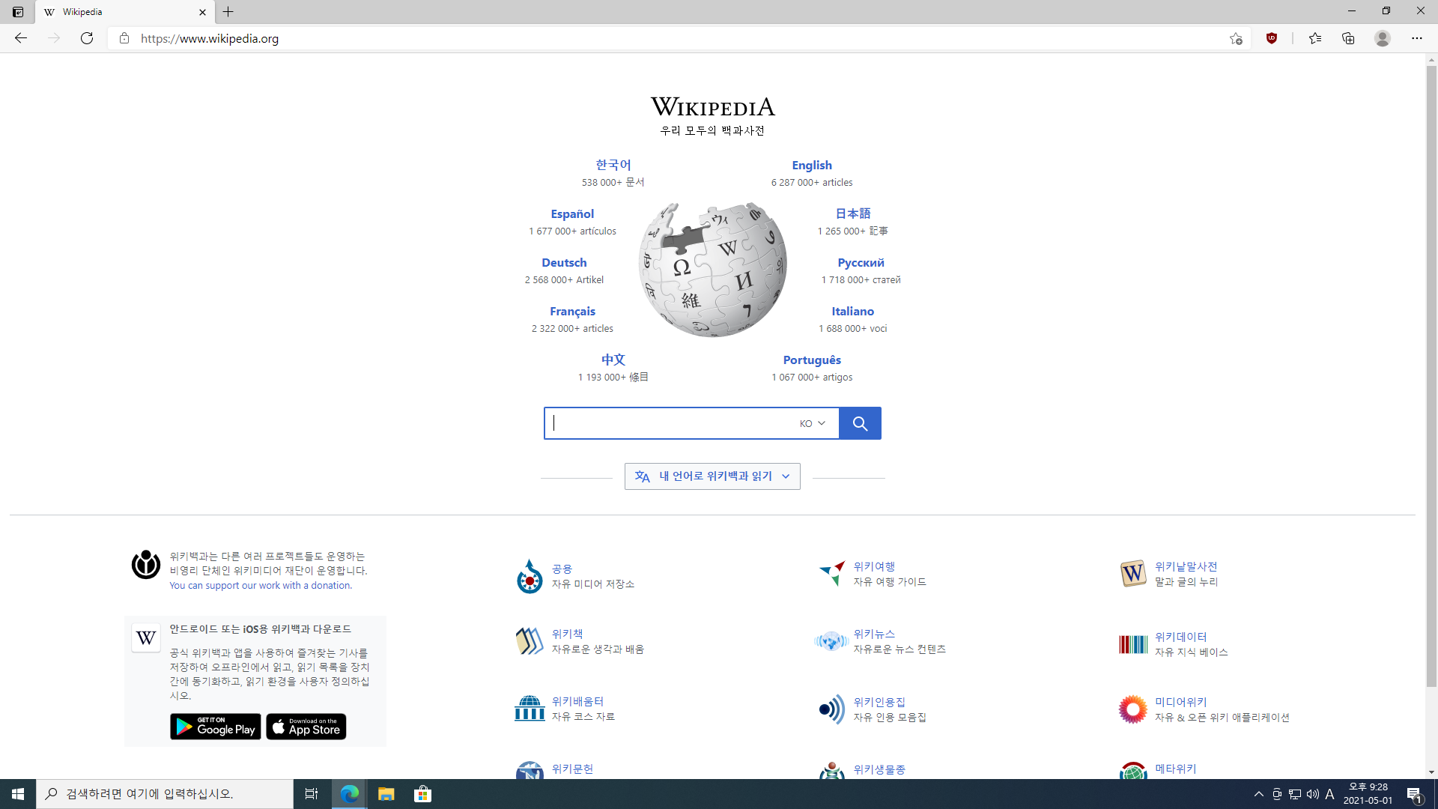
Task: Open Task View on the taskbar
Action: point(312,794)
